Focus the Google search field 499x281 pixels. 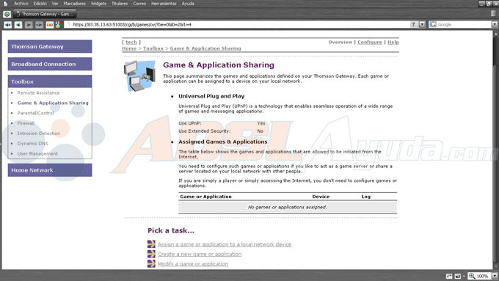tap(464, 24)
